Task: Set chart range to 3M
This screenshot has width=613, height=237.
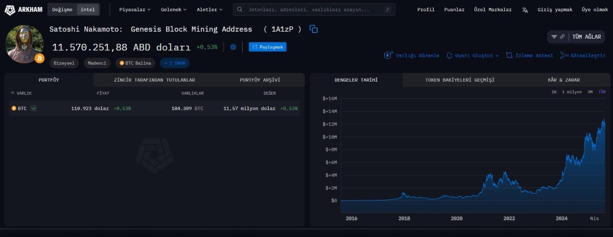Action: 590,92
